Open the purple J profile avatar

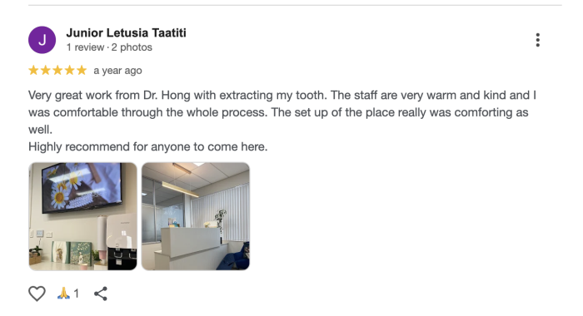click(42, 40)
